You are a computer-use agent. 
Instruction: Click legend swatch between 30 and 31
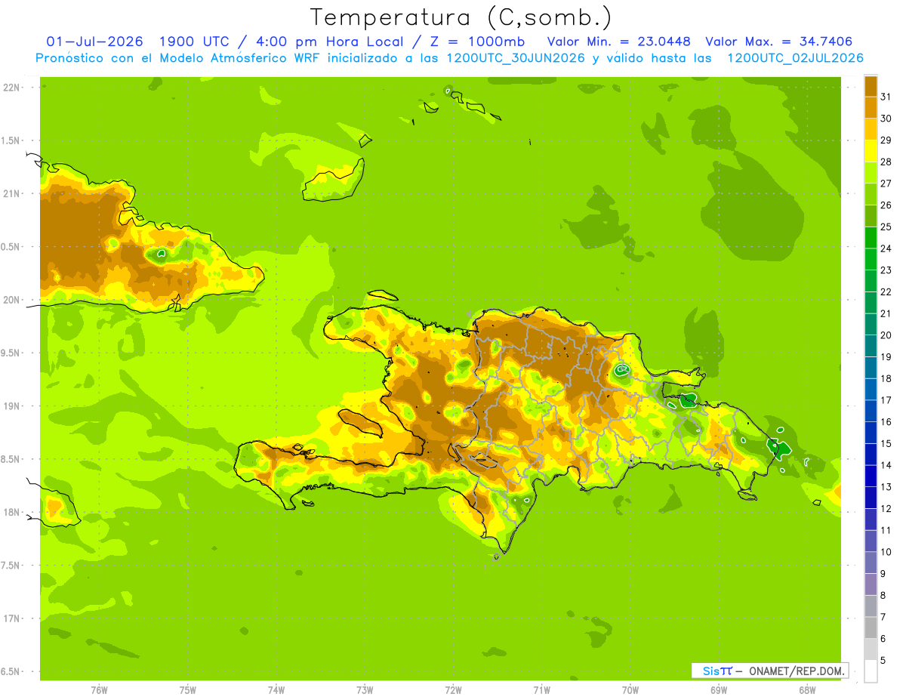[x=871, y=107]
